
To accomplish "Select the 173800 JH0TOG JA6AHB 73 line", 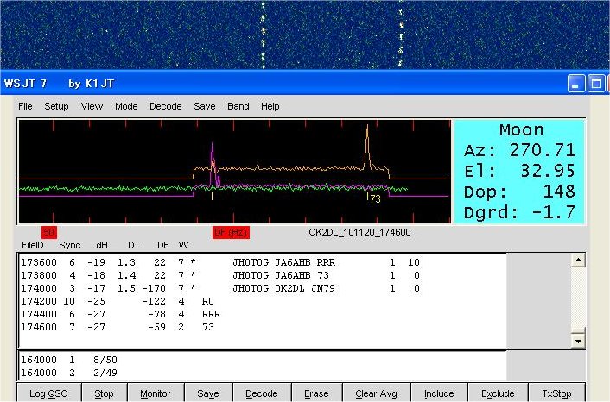I will (x=220, y=275).
